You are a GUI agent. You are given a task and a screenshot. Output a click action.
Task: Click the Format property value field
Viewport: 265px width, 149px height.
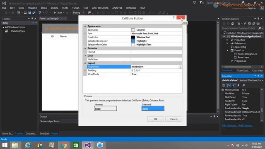click(x=157, y=52)
